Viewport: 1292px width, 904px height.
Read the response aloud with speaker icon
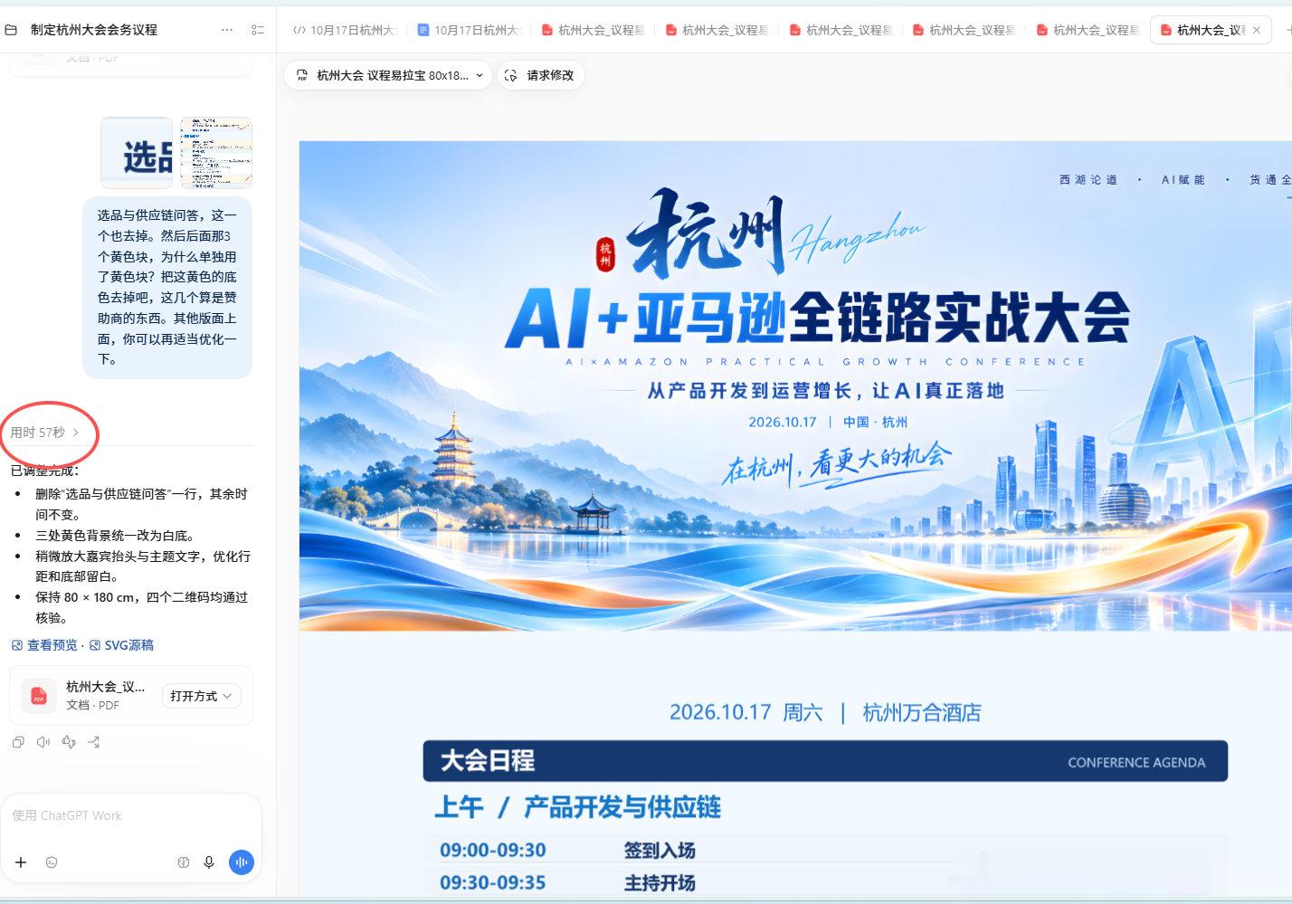point(43,742)
